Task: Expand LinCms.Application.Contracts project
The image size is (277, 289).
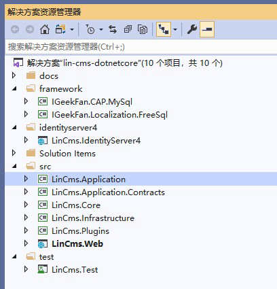Action: point(26,192)
